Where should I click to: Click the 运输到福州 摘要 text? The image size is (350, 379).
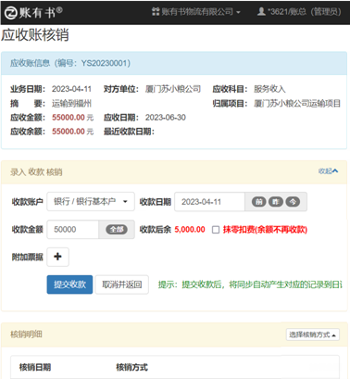[x=71, y=103]
